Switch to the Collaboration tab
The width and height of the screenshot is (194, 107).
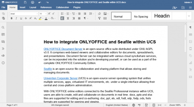pyautogui.click(x=63, y=7)
